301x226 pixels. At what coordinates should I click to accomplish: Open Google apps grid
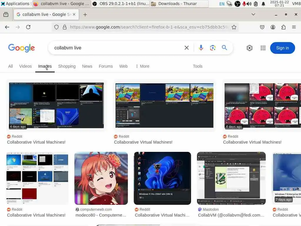(x=263, y=48)
